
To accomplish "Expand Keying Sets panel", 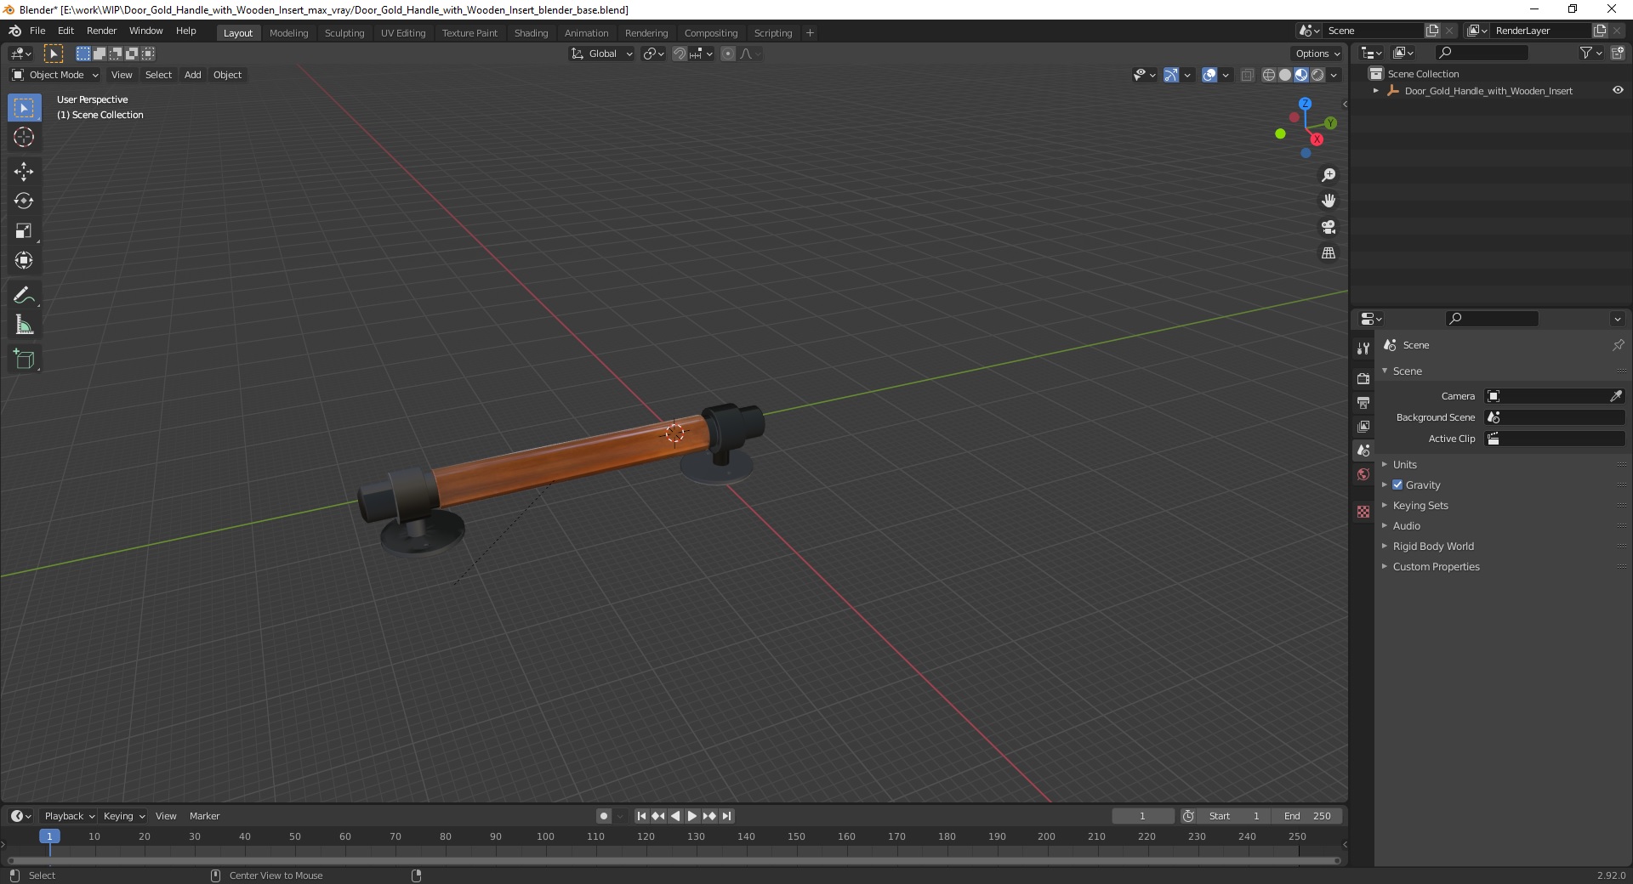I will [x=1420, y=505].
